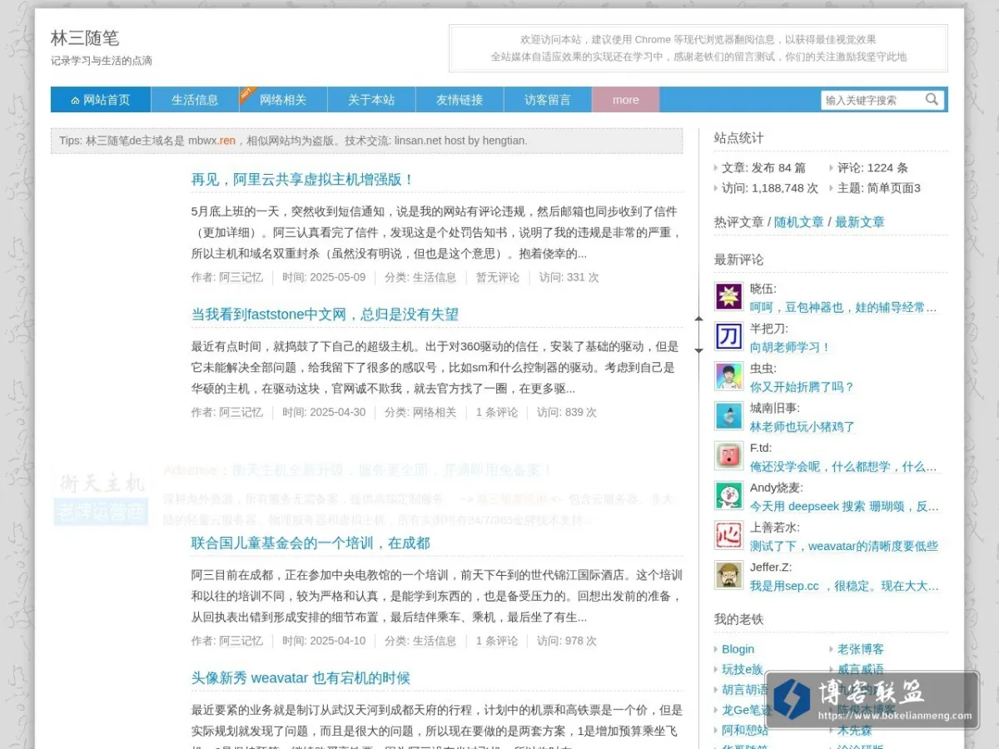Open 访客留言 navigation tab

pyautogui.click(x=548, y=100)
